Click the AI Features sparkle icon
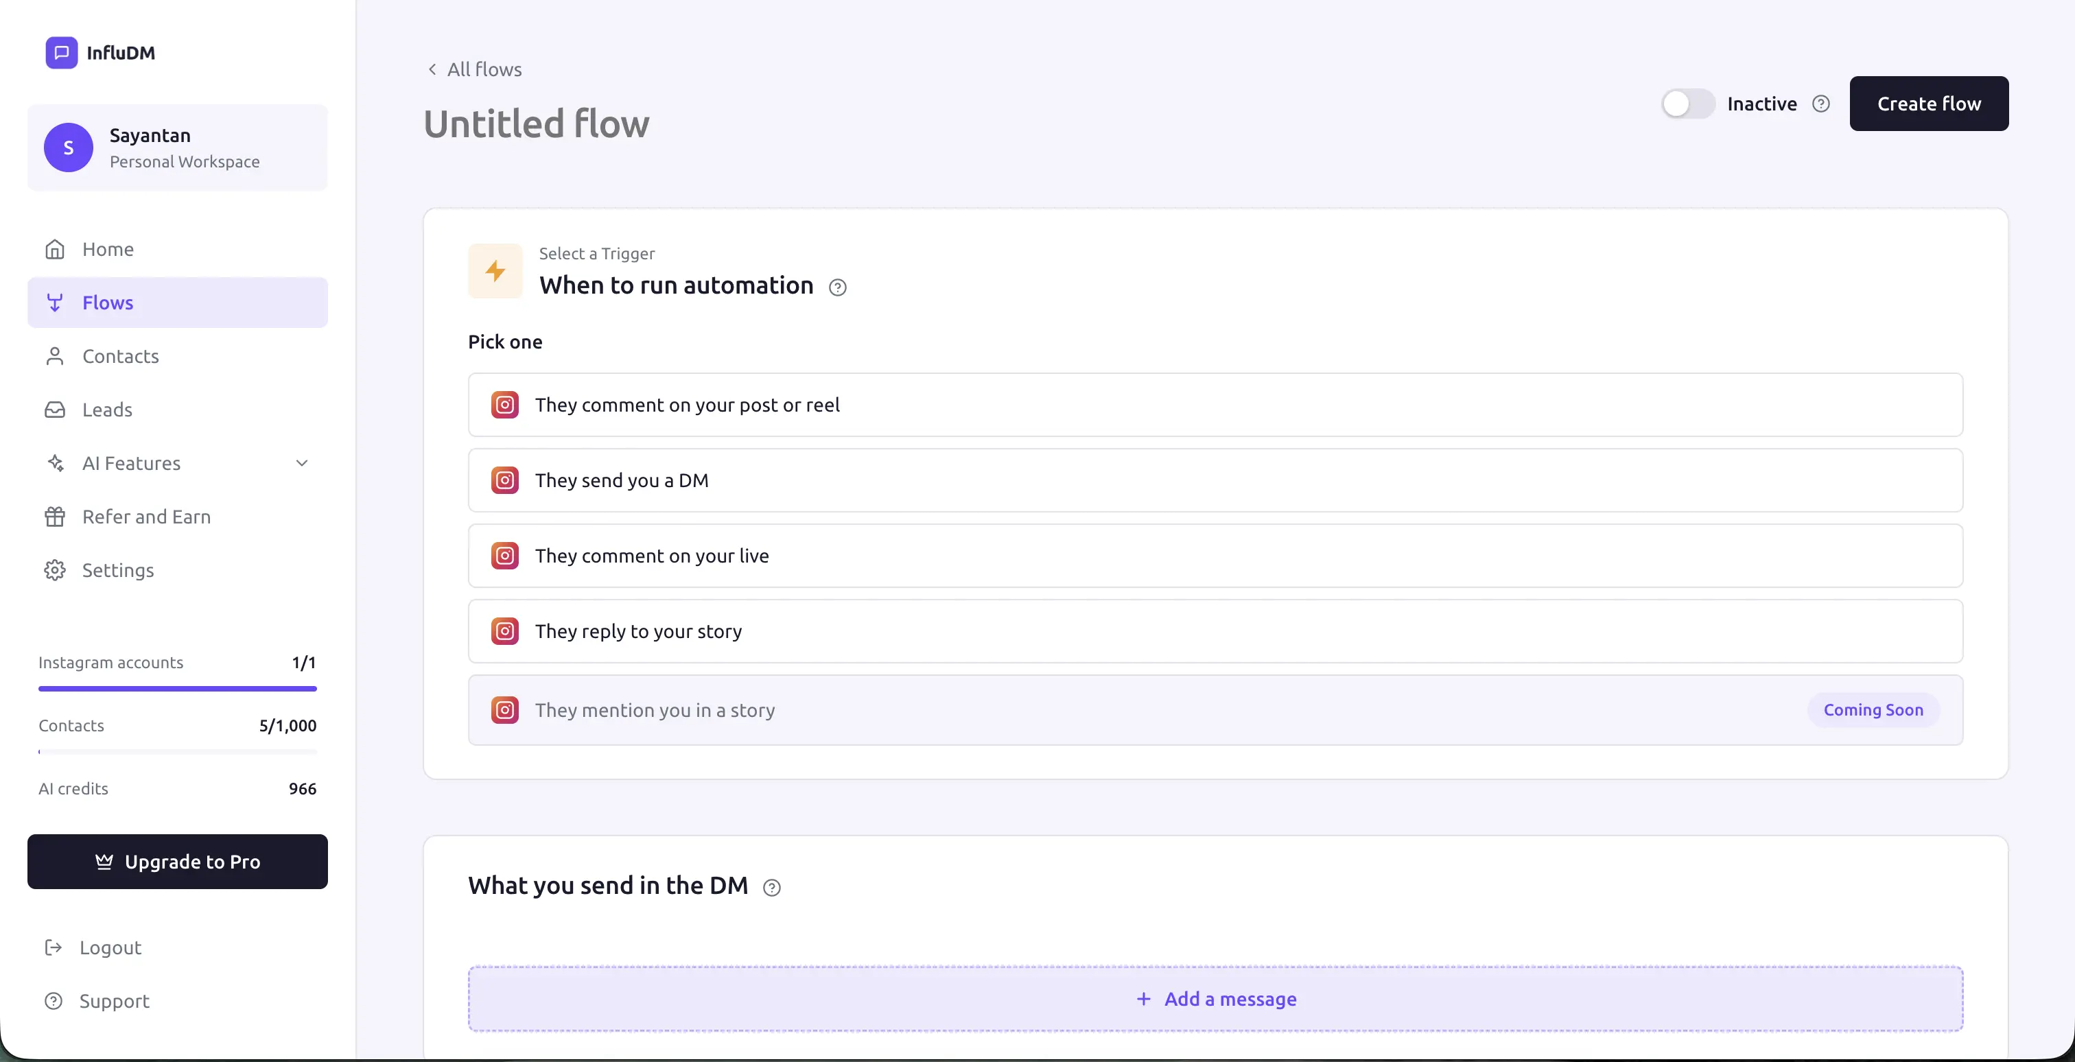 coord(55,463)
